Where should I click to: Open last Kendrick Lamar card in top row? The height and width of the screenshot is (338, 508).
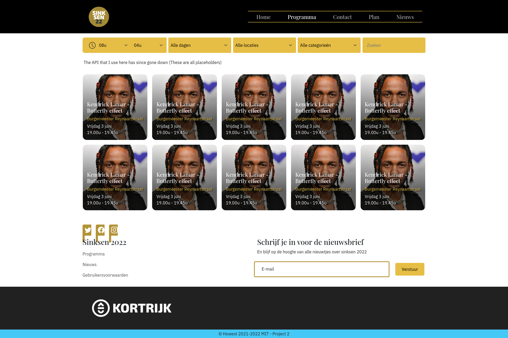[x=393, y=107]
